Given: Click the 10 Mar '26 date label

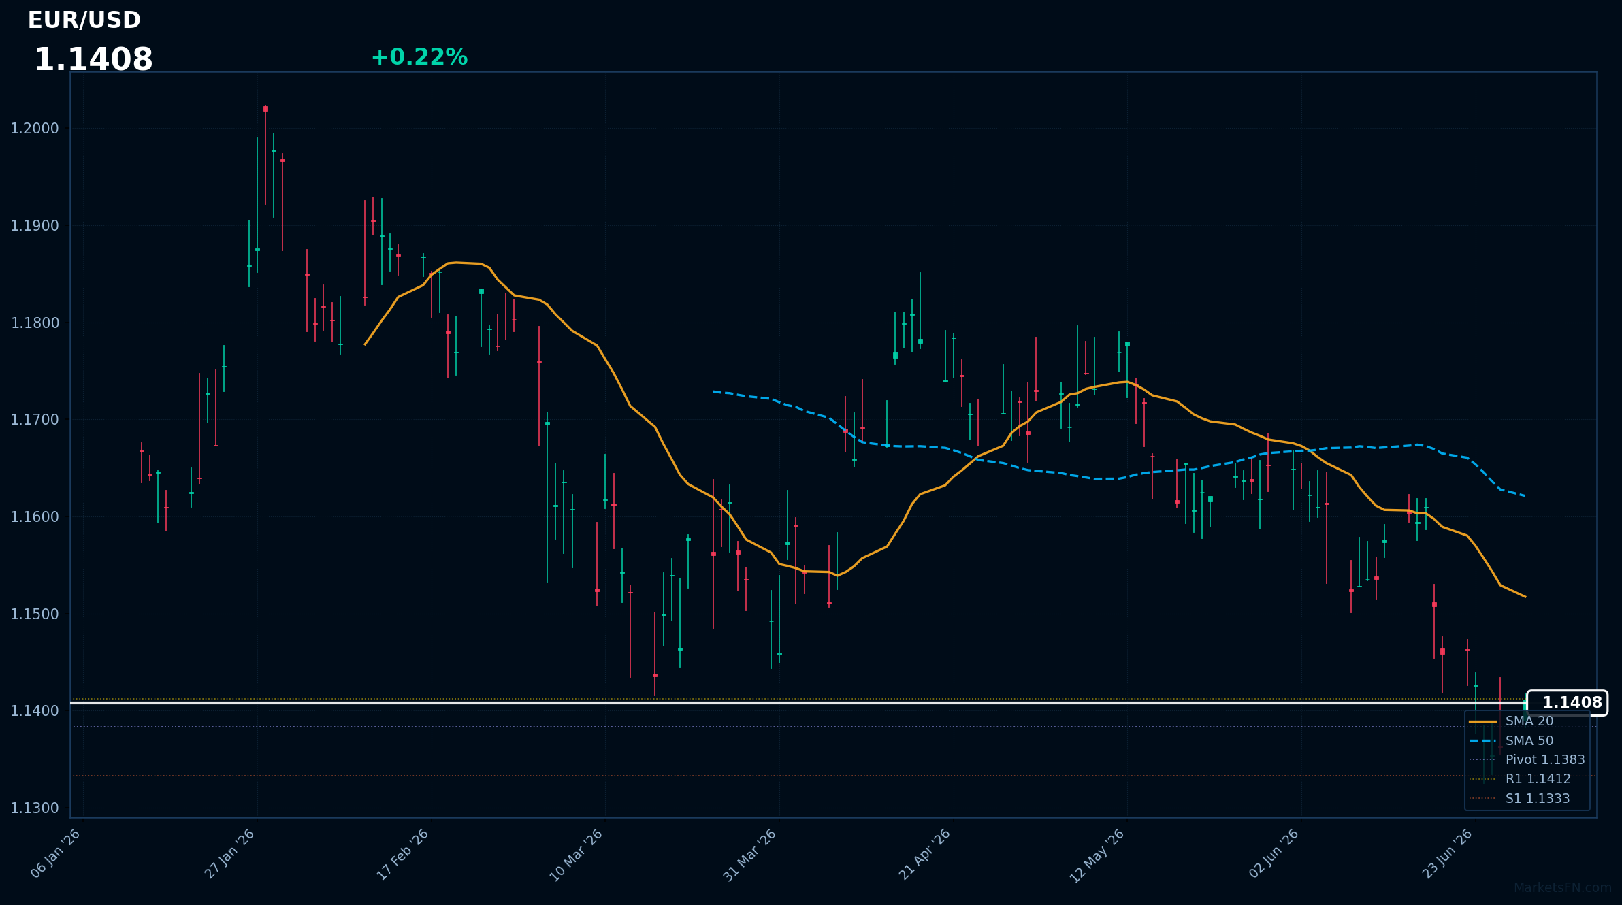Looking at the screenshot, I should point(577,854).
